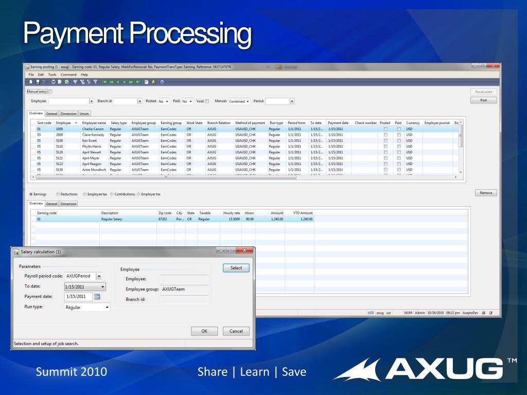
Task: Click the second funnel toolbar icon
Action: 82,82
